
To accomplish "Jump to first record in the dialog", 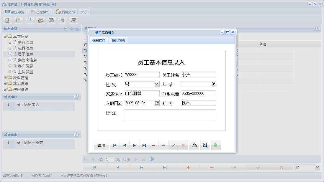I will tap(114, 145).
